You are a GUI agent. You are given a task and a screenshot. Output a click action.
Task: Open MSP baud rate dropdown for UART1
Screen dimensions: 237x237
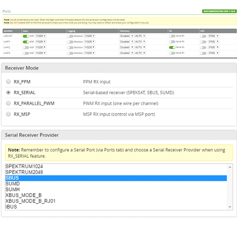coord(41,42)
